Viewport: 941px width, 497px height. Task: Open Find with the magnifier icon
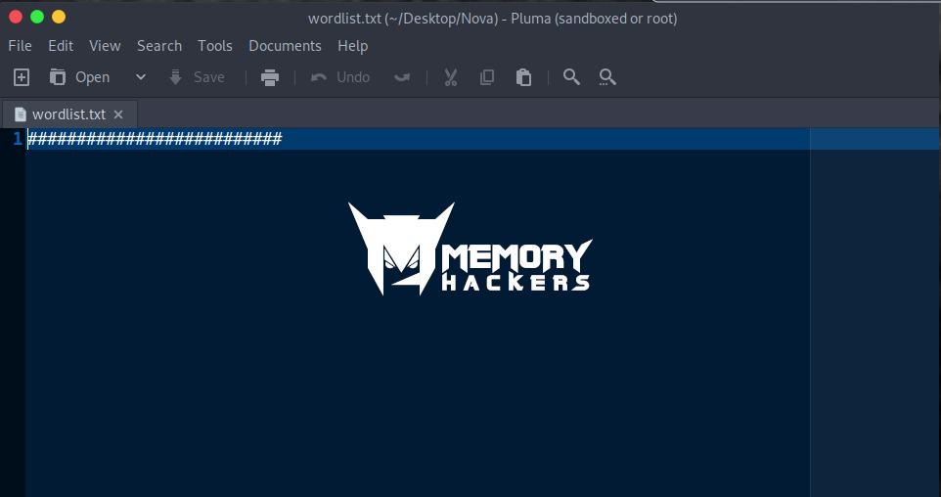point(571,77)
